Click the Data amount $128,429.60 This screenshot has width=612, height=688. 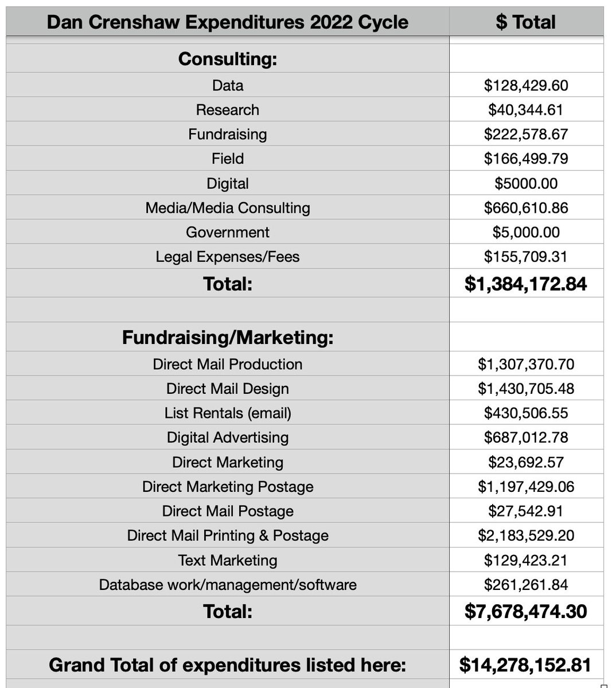click(525, 85)
